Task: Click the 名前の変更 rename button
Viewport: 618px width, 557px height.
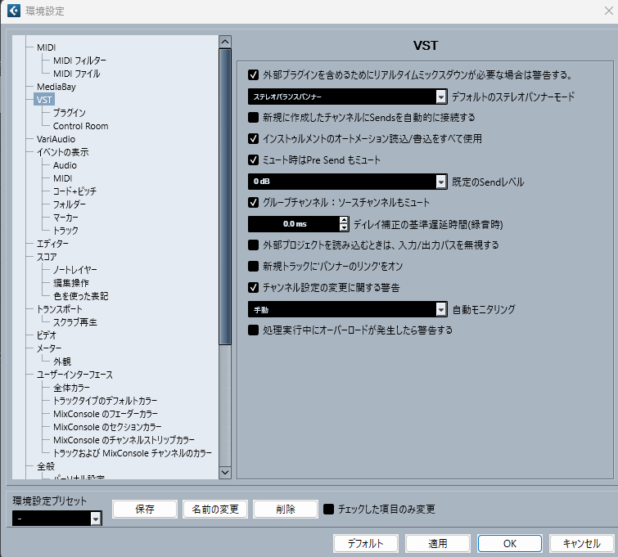Action: click(x=215, y=510)
